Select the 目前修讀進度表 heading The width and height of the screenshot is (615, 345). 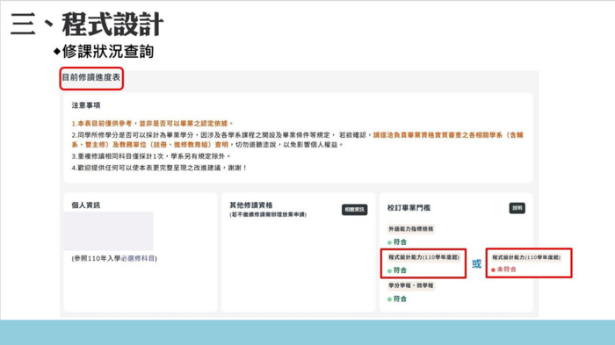coord(91,77)
